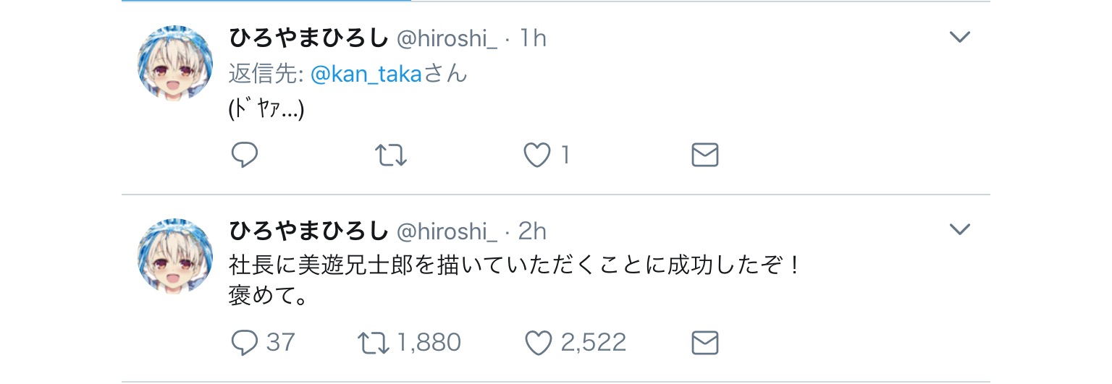
Task: Open the options chevron on the 1h tweet
Action: click(959, 37)
